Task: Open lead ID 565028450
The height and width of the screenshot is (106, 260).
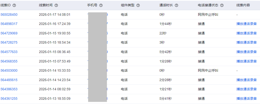Action: [x=9, y=15]
